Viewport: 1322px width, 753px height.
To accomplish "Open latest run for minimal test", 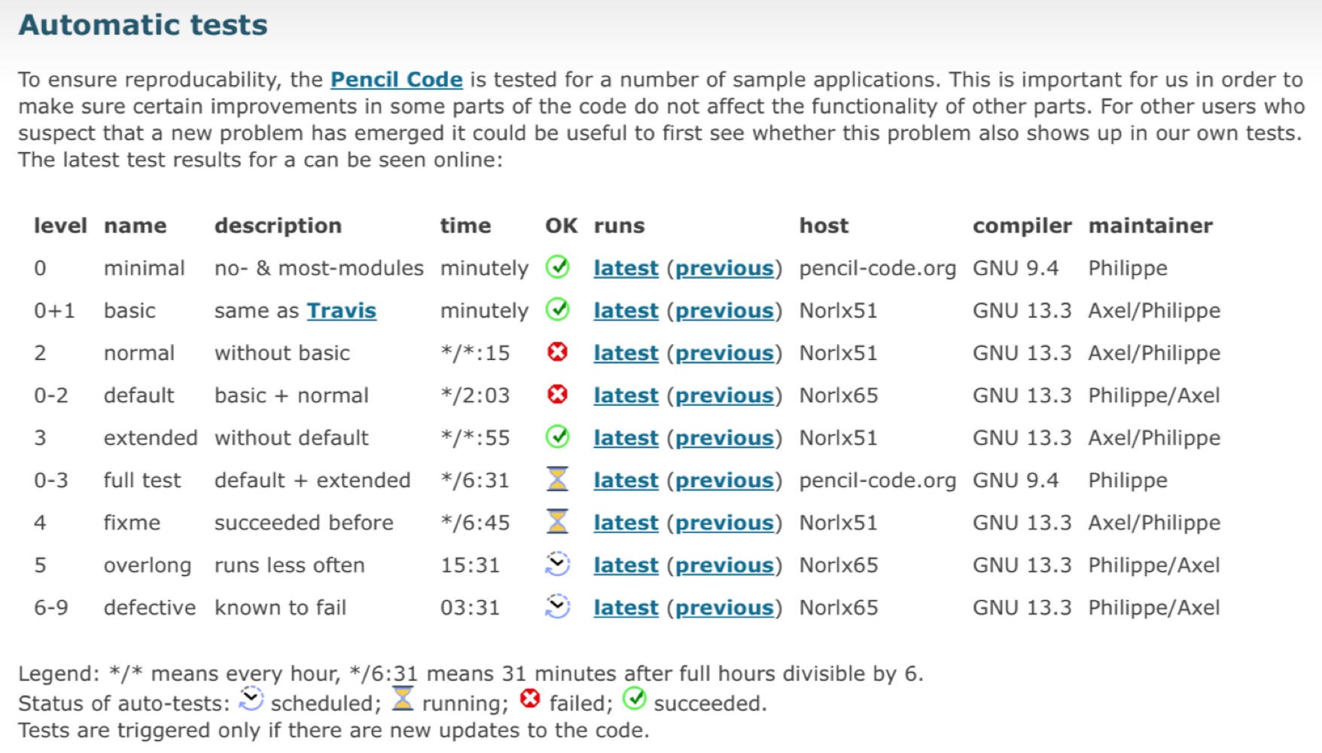I will point(626,269).
